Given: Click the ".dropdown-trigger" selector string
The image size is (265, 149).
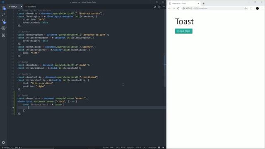Looking at the screenshot, I should 94,35.
